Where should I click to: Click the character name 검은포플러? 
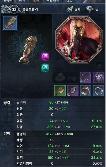click(x=30, y=9)
